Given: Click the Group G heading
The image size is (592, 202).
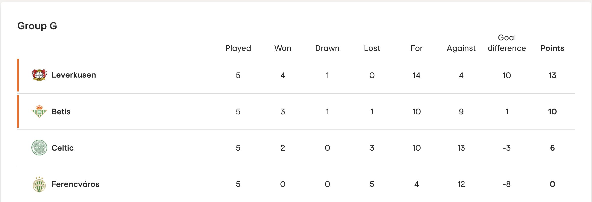Looking at the screenshot, I should coord(37,26).
